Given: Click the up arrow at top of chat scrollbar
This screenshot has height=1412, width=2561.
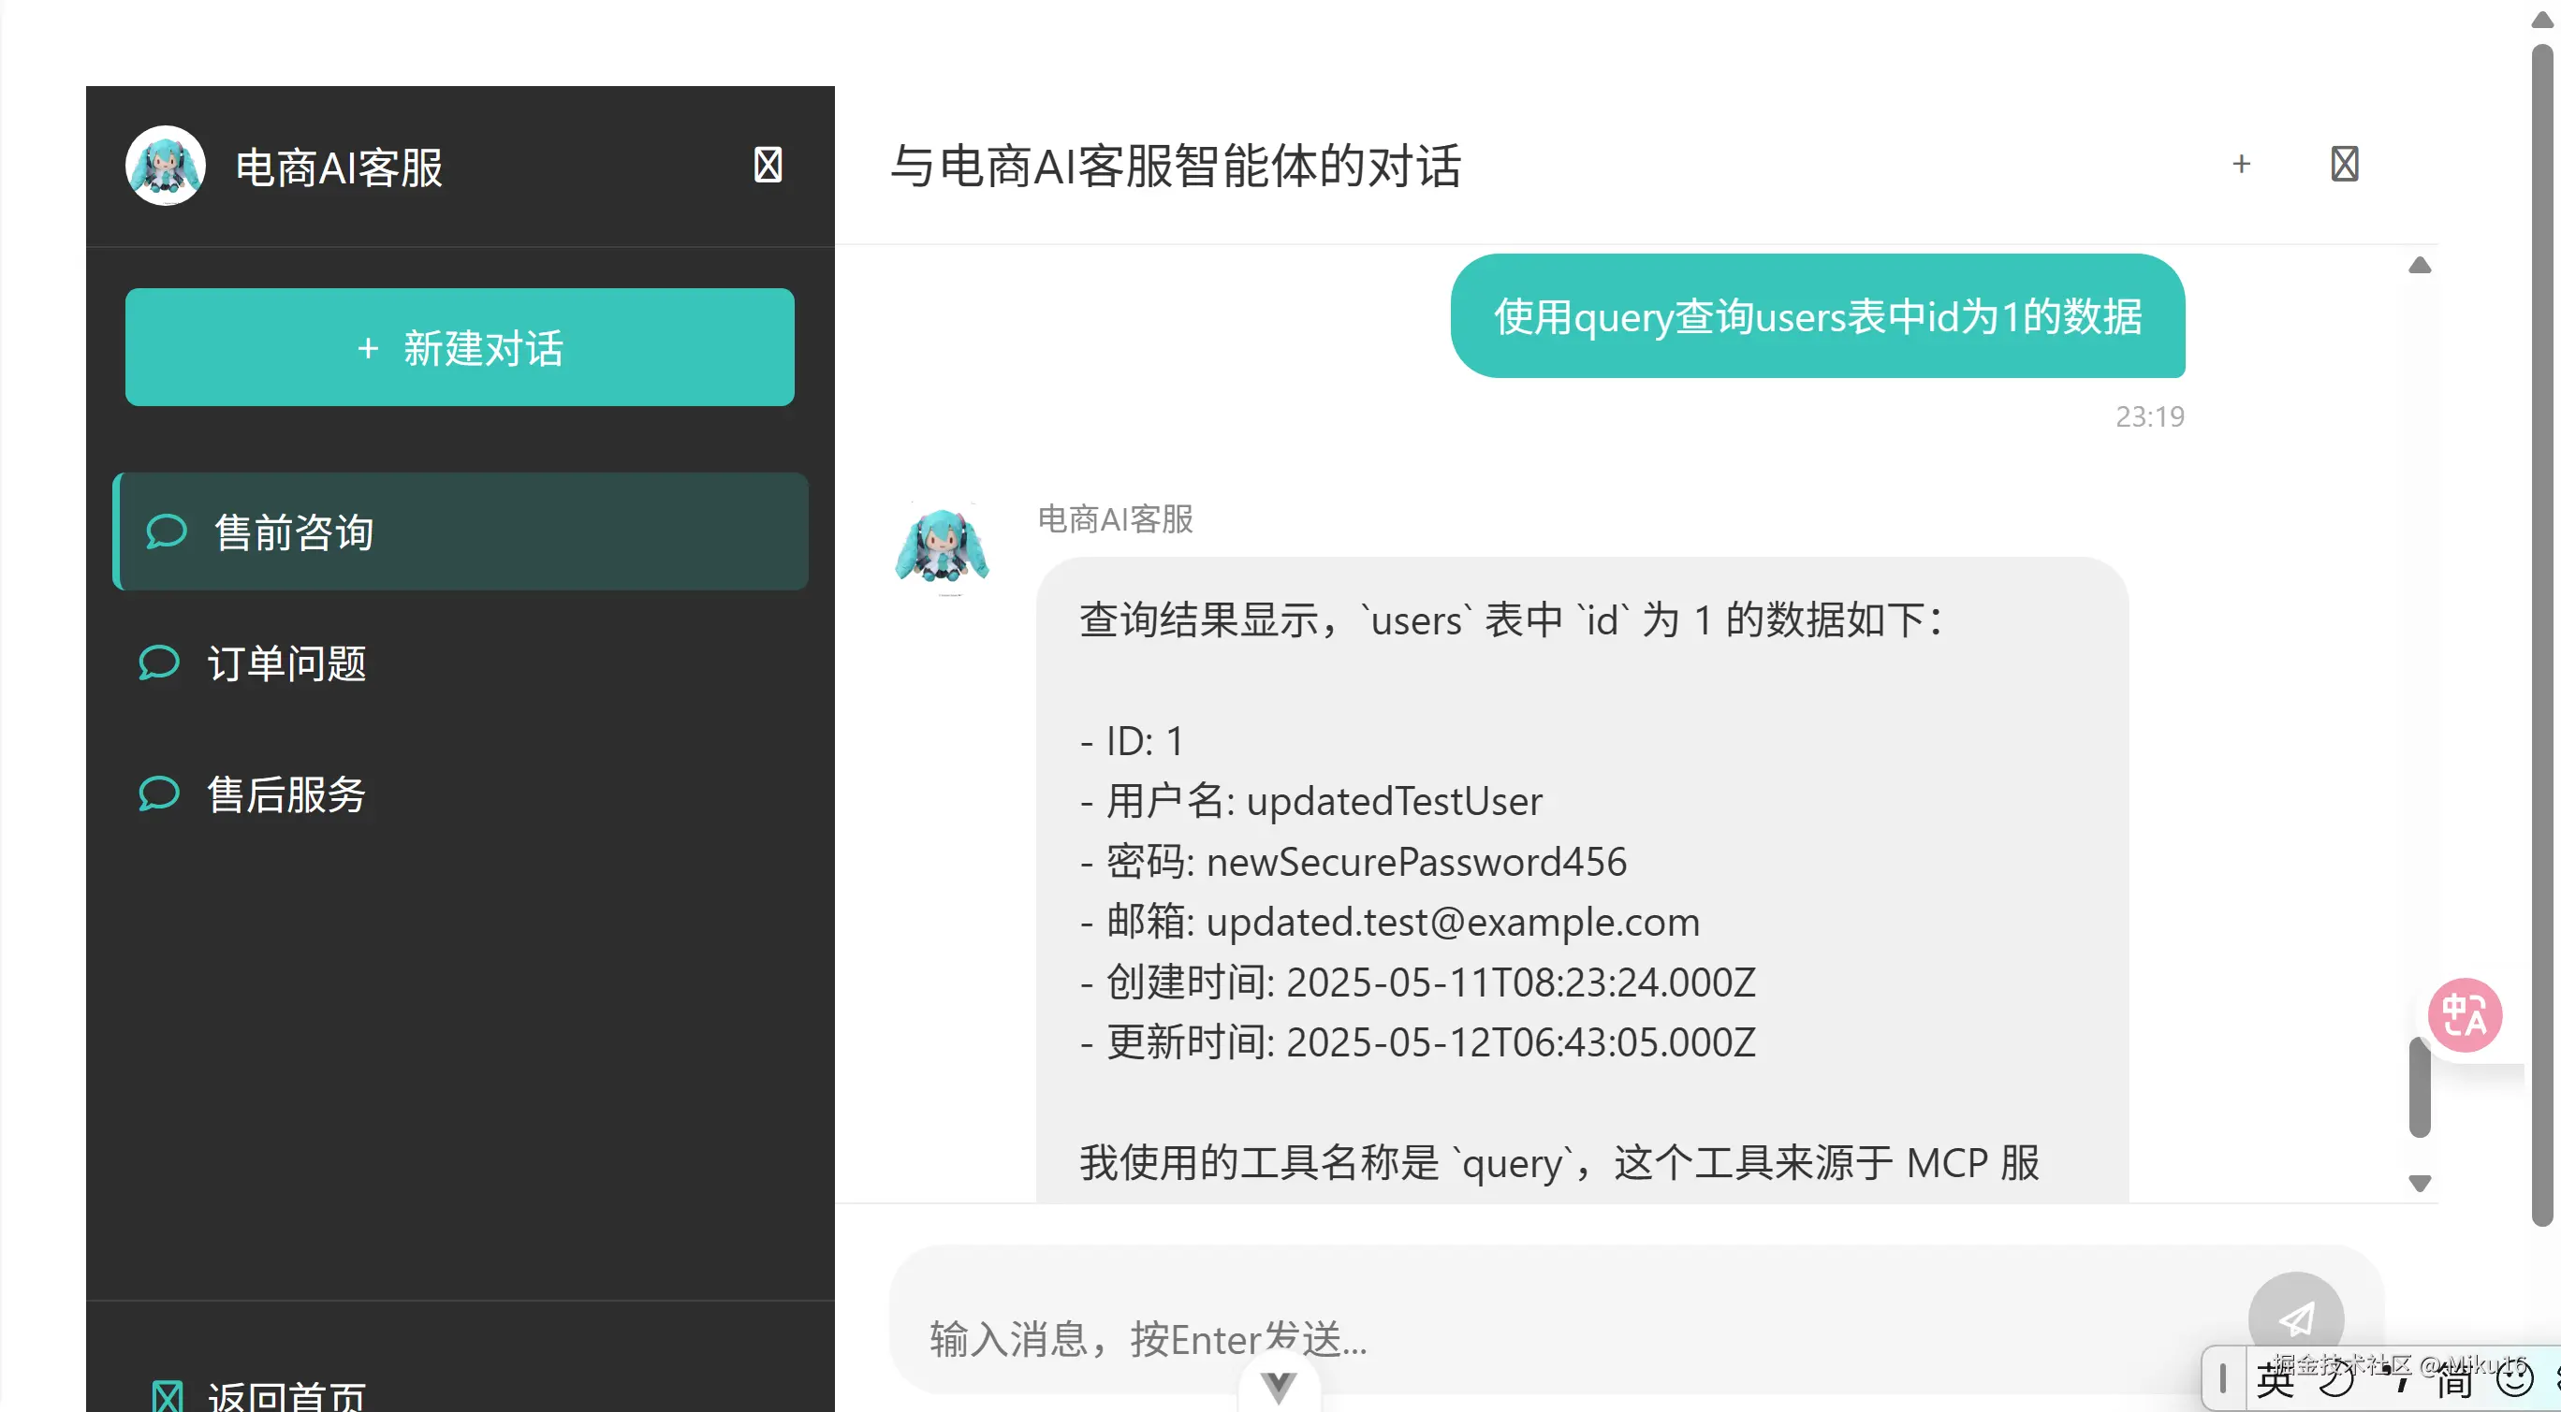Looking at the screenshot, I should point(2420,264).
